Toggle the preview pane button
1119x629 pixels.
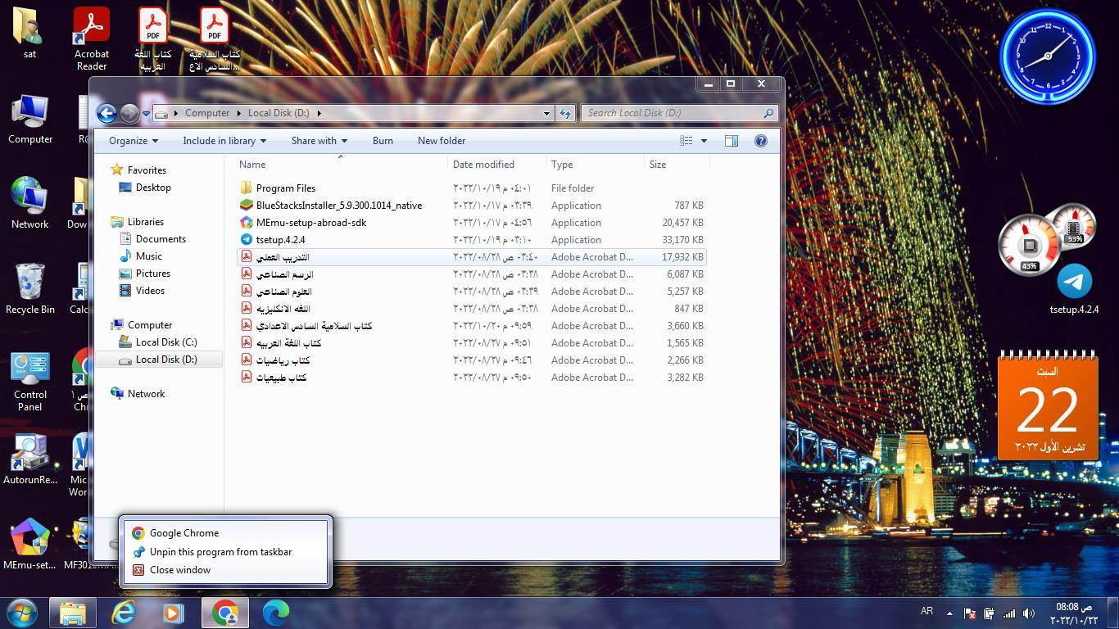pos(731,141)
